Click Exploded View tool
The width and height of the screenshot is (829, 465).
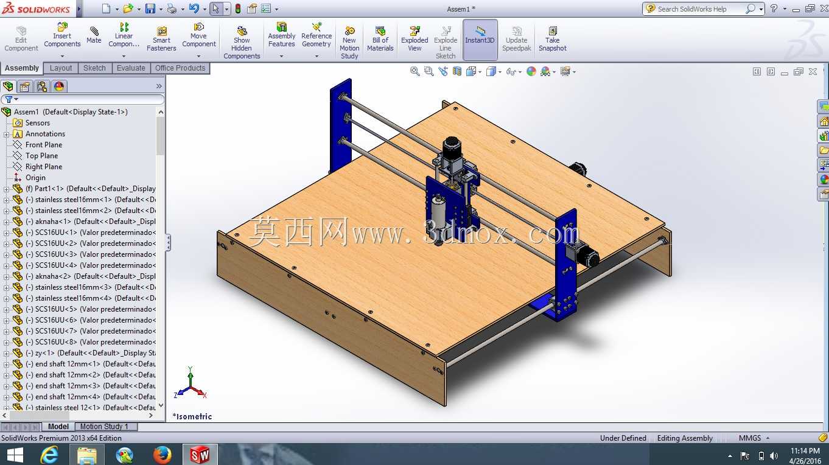tap(414, 39)
